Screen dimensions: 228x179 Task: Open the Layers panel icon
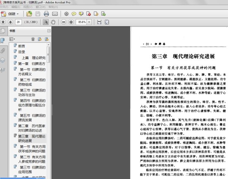[3, 60]
